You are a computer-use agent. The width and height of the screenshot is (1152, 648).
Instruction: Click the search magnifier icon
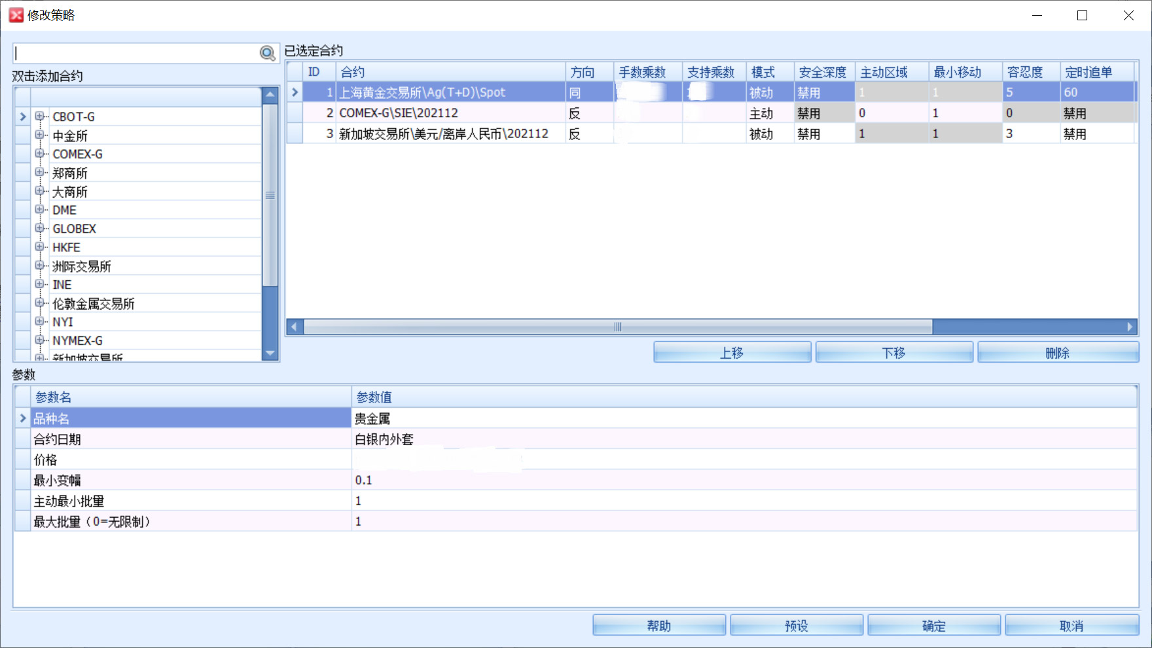(266, 52)
